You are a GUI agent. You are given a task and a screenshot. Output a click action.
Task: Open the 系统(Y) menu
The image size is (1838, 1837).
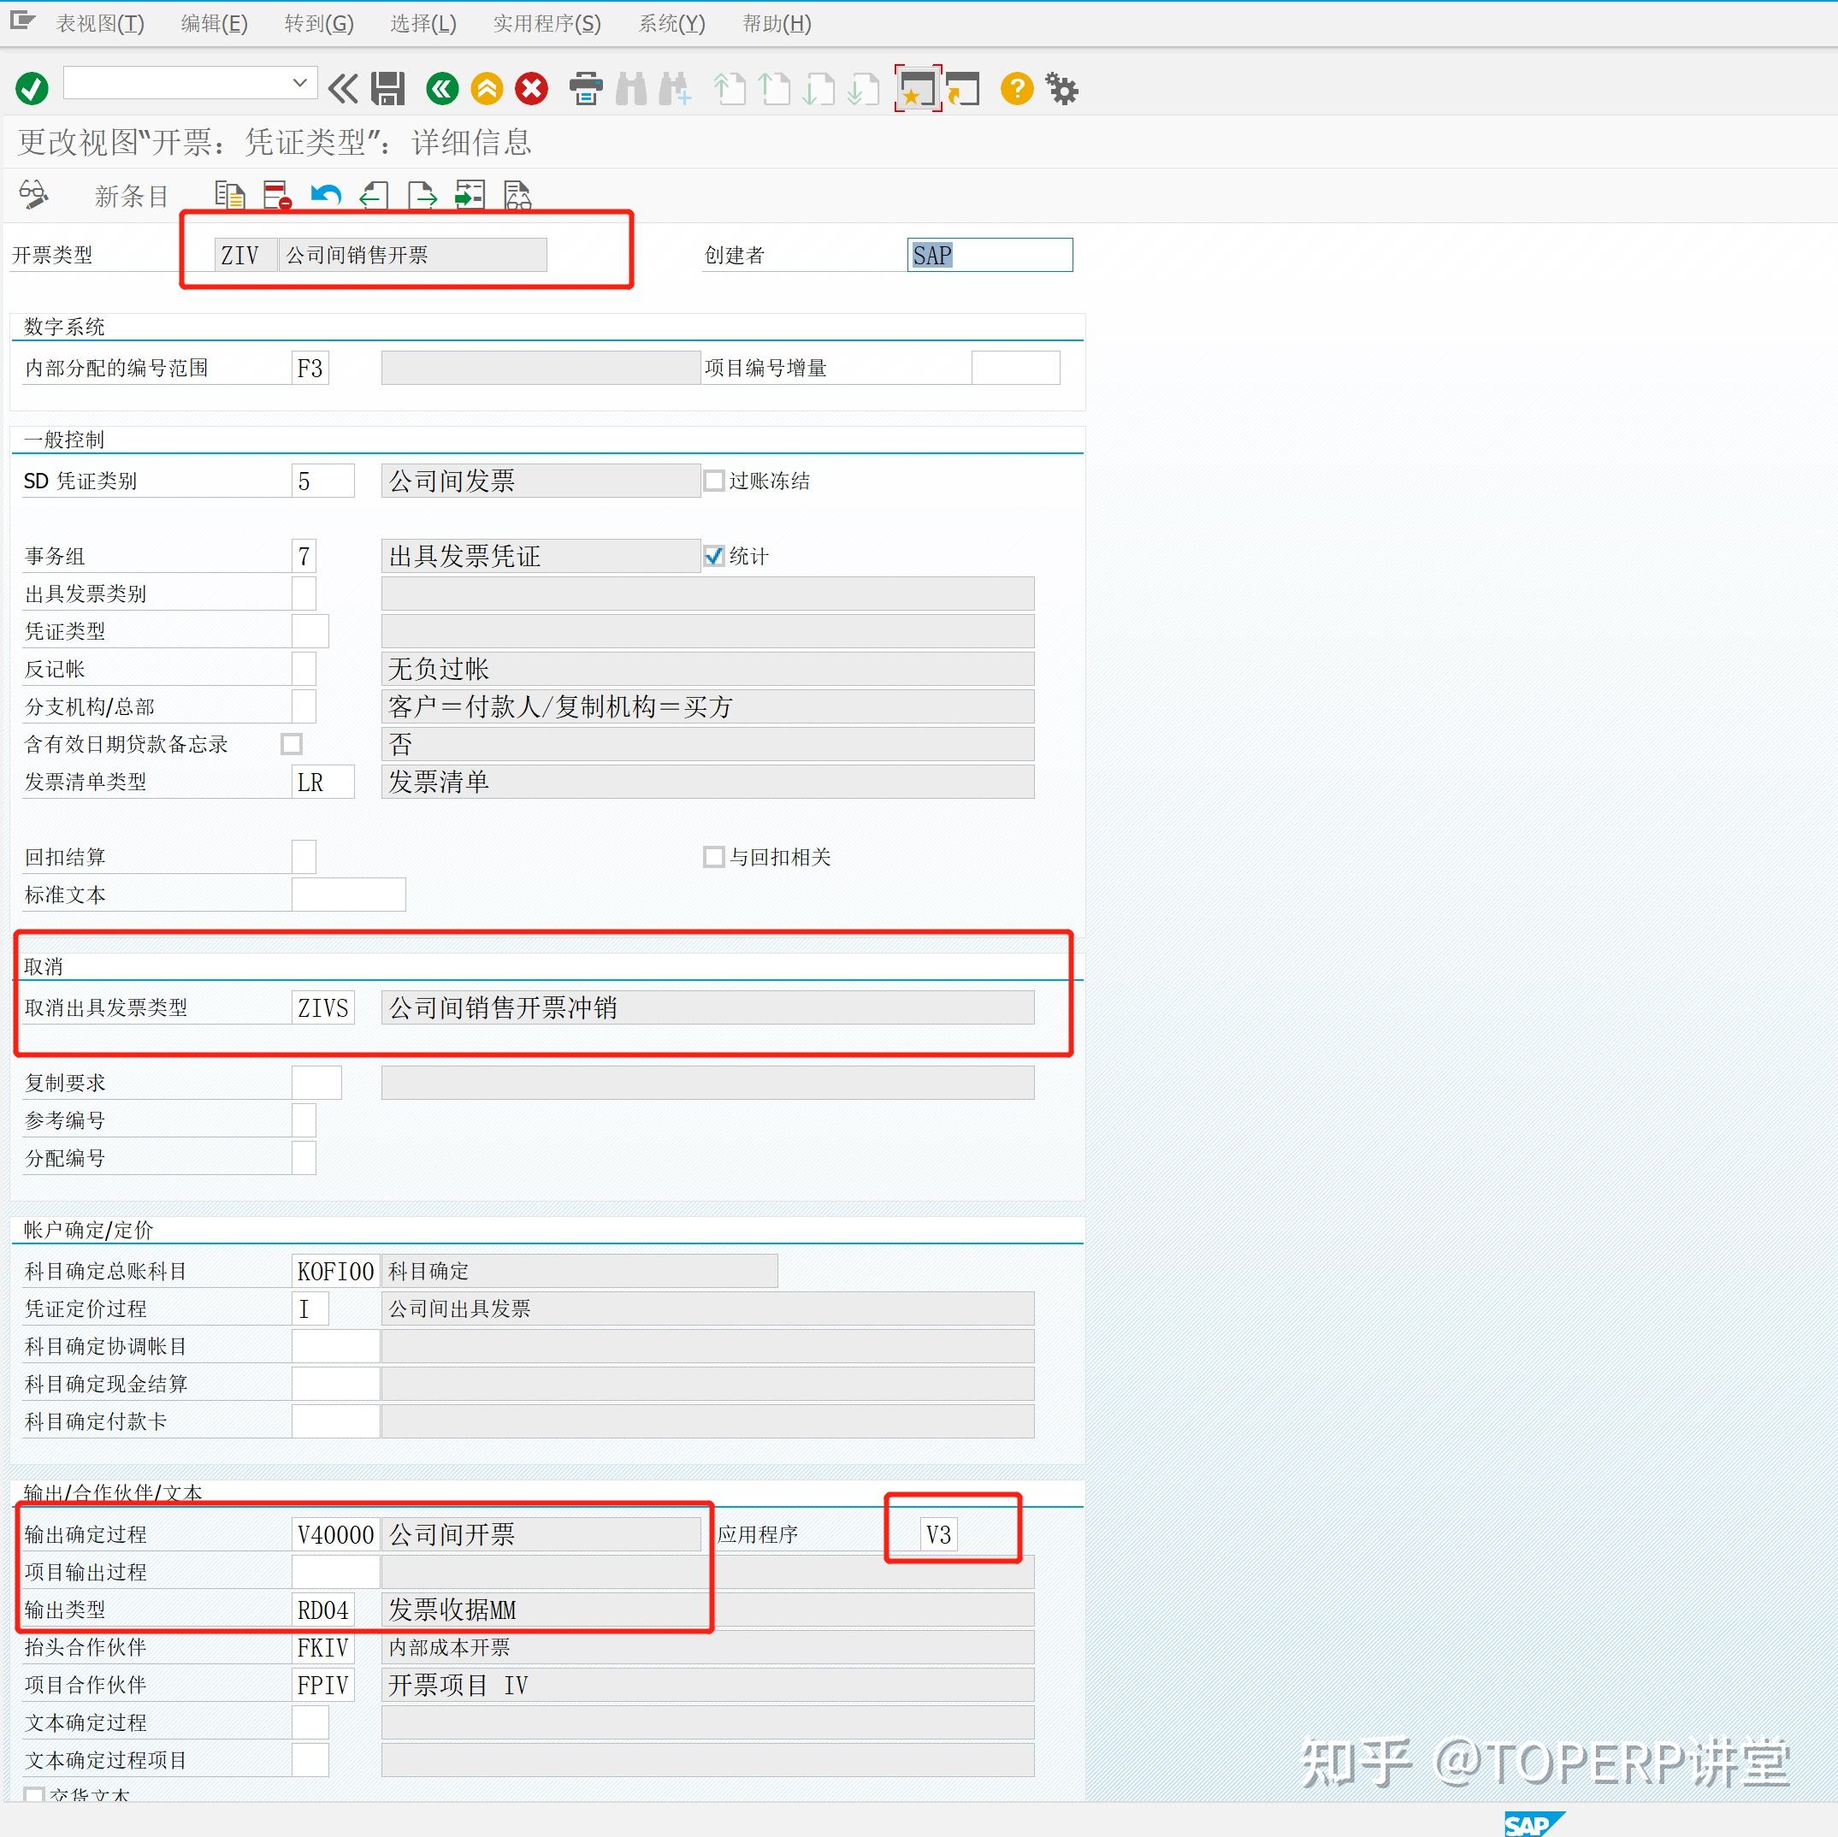click(671, 24)
